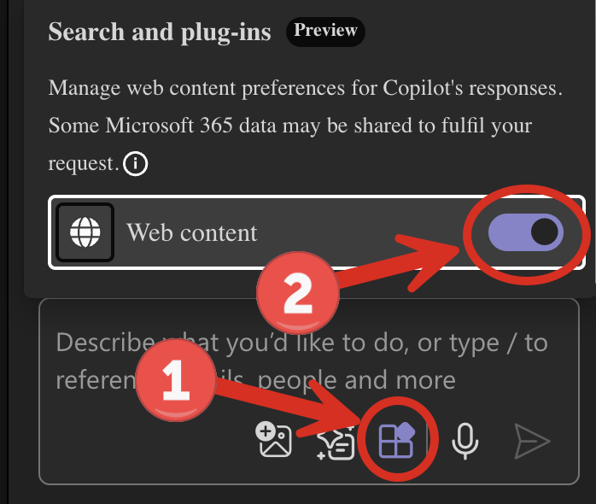Click the divider line left of the microphone
The height and width of the screenshot is (504, 596).
coord(429,442)
